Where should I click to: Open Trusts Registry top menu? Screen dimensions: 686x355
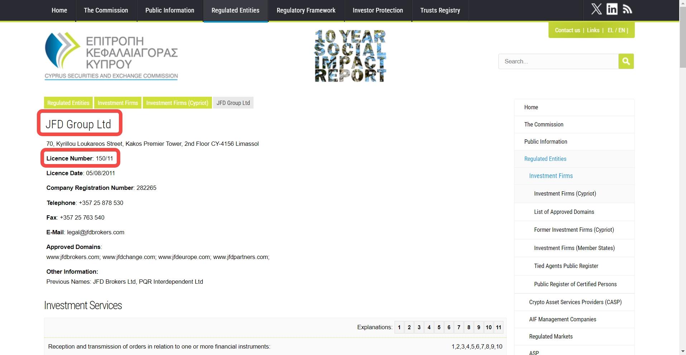click(440, 10)
